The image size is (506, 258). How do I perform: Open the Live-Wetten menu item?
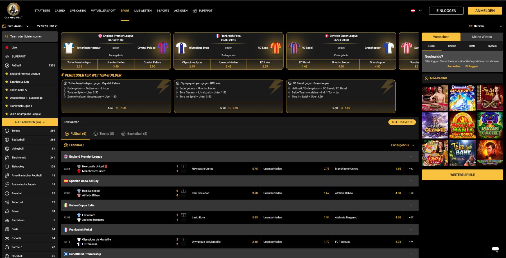click(143, 11)
